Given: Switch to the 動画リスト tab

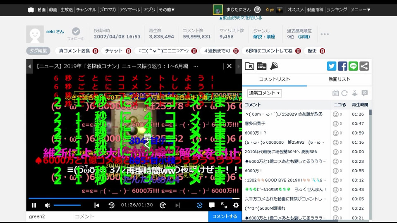Looking at the screenshot, I should [x=339, y=79].
